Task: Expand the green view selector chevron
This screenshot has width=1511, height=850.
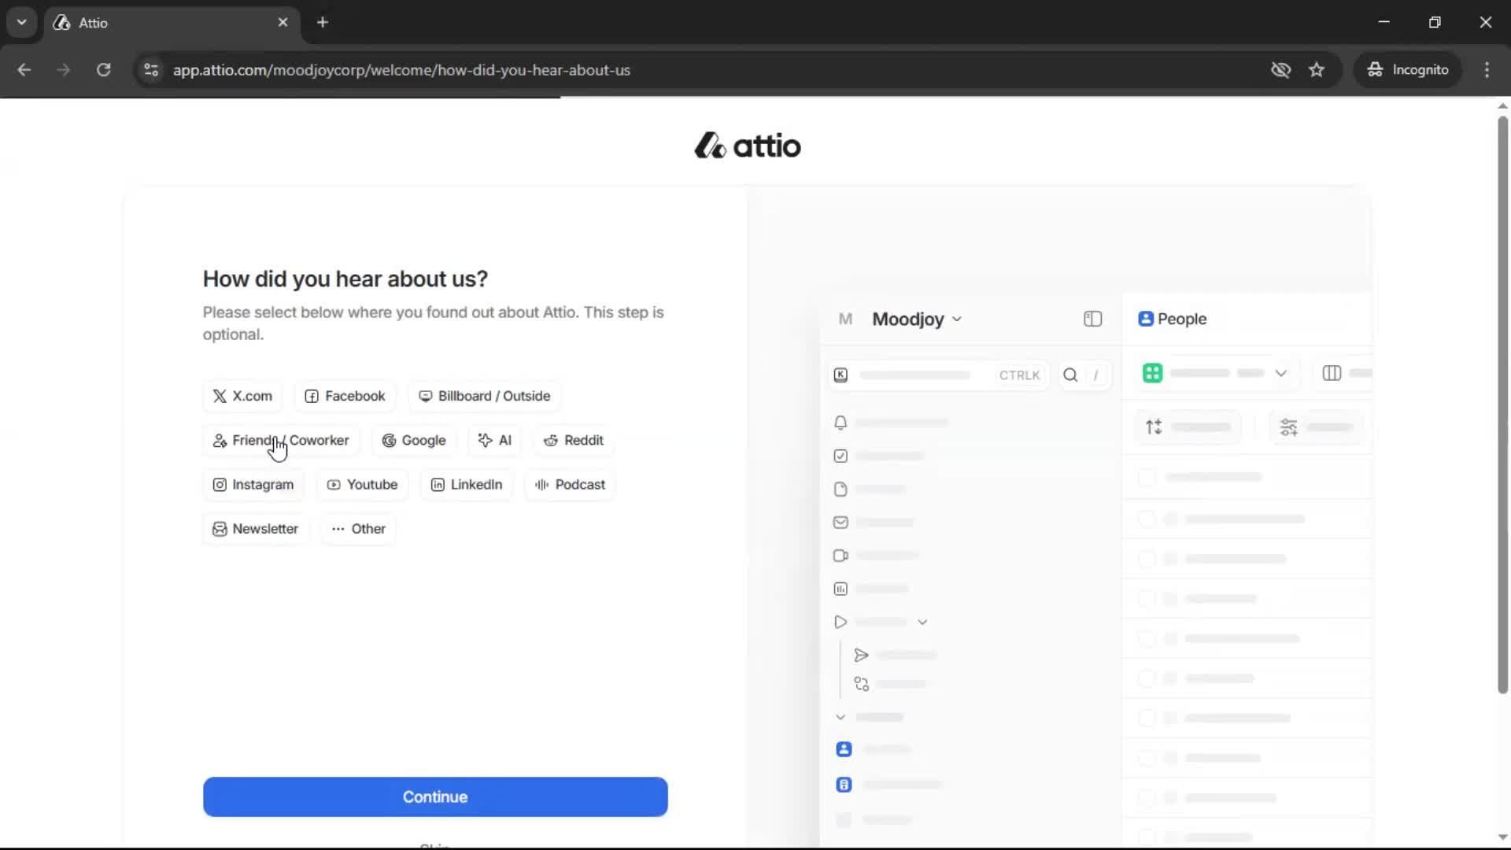Action: tap(1281, 373)
